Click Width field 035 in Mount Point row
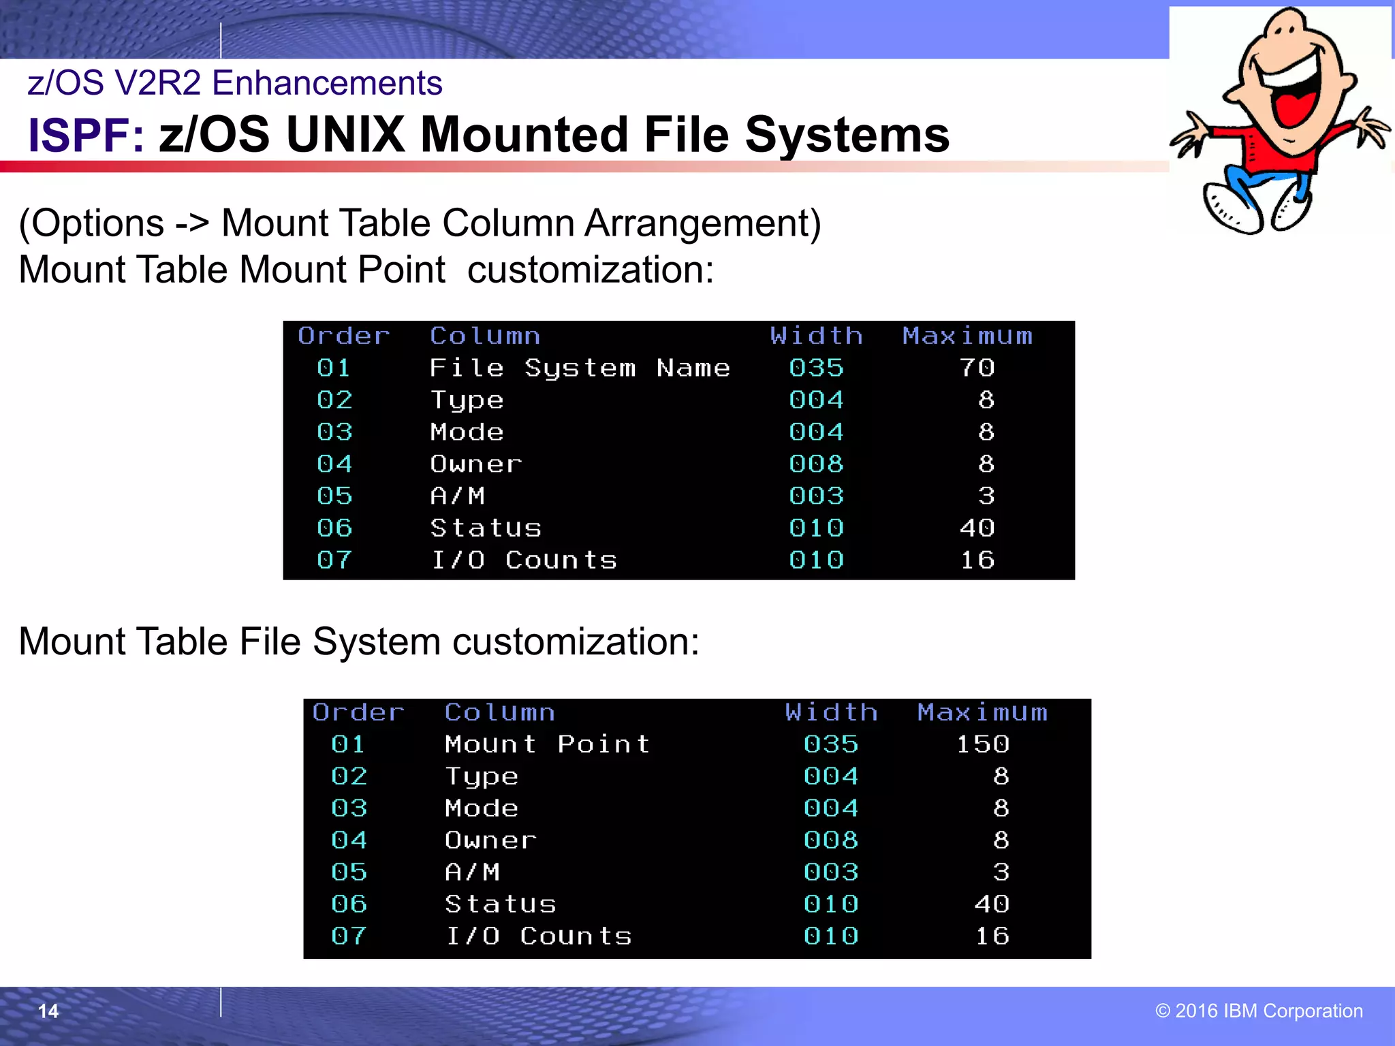Screen dimensions: 1395x1046 (831, 744)
